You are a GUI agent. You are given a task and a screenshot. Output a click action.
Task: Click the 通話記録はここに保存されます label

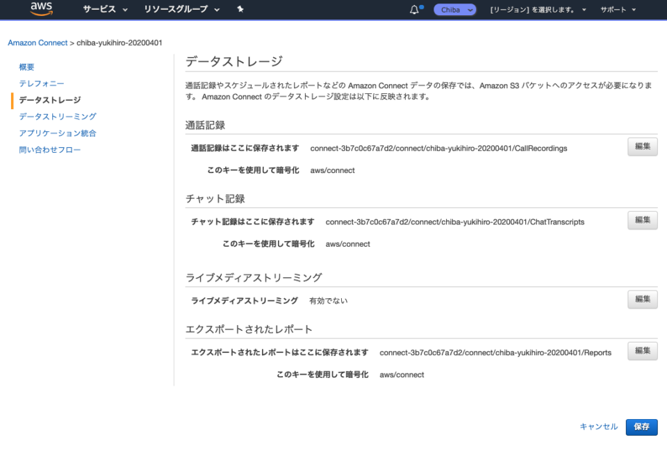[245, 148]
